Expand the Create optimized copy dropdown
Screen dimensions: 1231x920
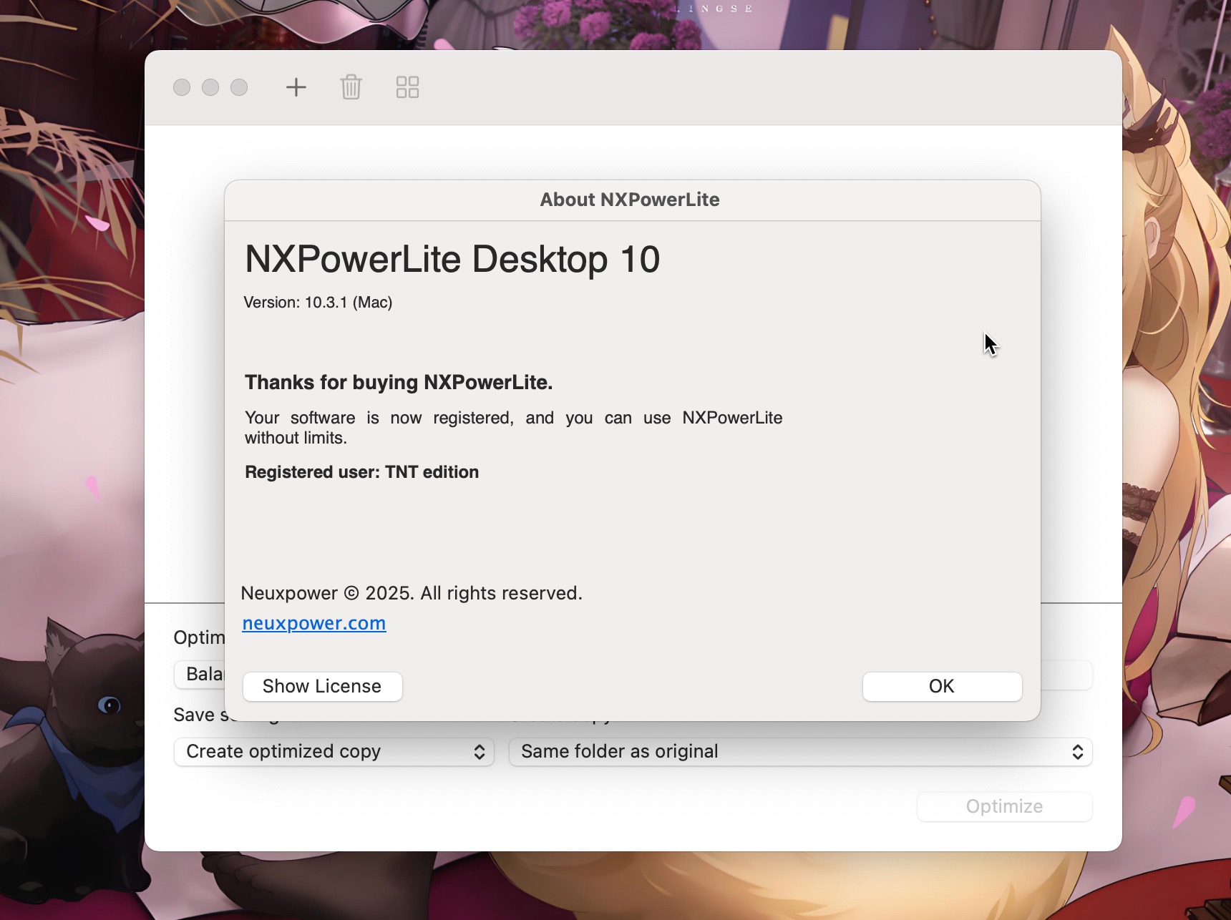click(x=334, y=752)
